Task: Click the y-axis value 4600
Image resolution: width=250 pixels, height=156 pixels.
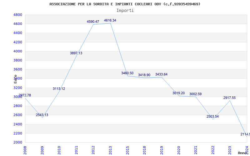Action: click(x=18, y=24)
